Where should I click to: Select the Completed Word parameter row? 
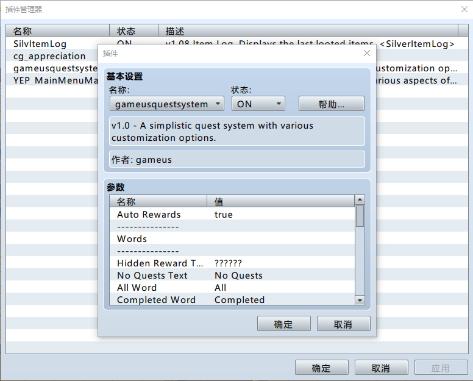tap(232, 299)
